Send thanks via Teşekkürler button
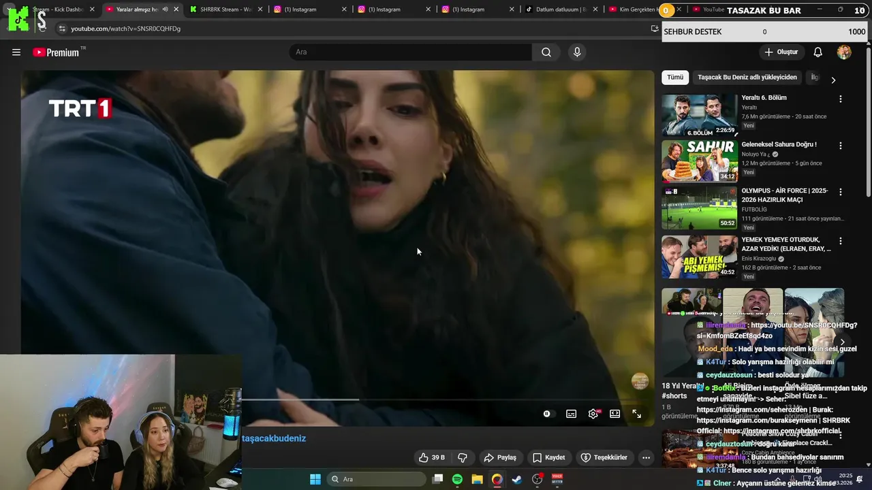 click(604, 457)
